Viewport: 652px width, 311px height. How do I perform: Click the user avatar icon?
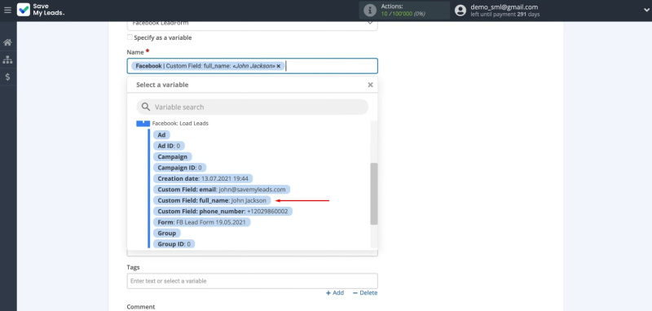tap(460, 11)
